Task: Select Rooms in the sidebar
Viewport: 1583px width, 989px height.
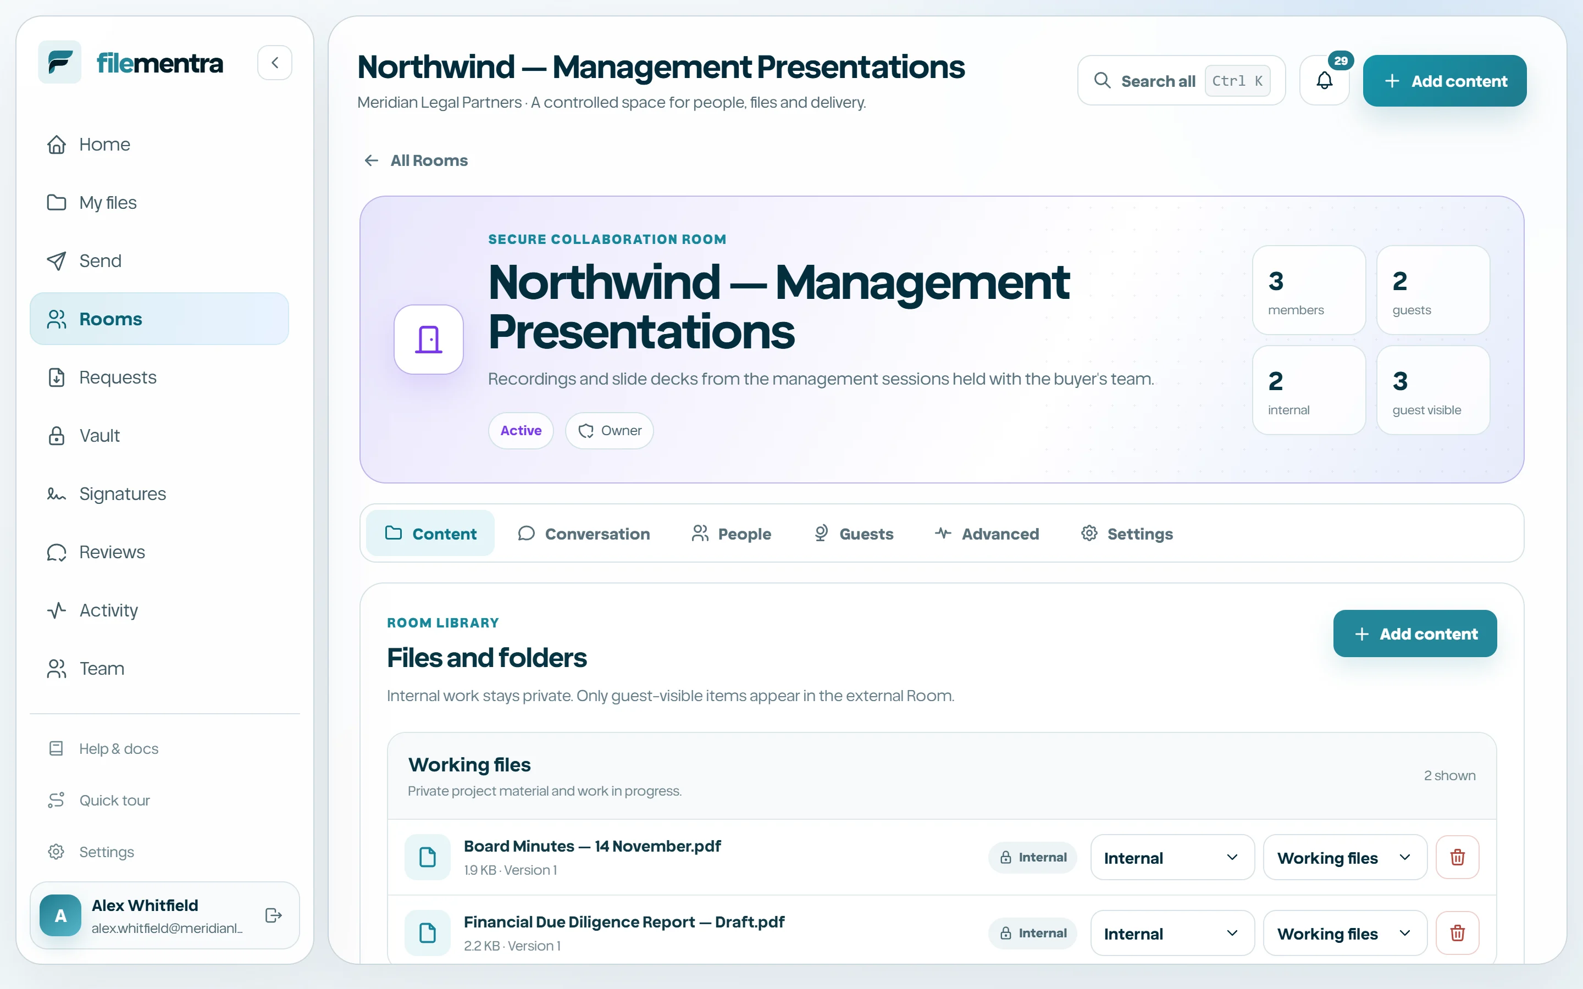Action: [159, 319]
